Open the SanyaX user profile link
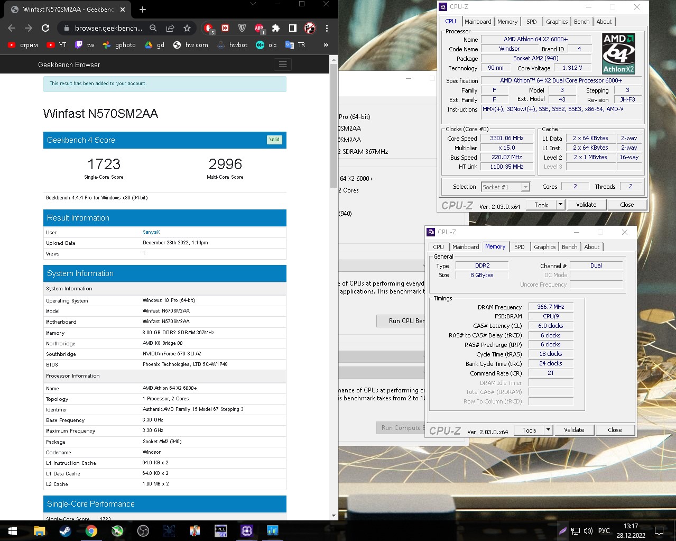The height and width of the screenshot is (541, 676). (x=151, y=232)
